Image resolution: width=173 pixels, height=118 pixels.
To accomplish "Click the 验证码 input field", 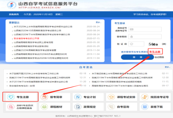I will (x=136, y=44).
